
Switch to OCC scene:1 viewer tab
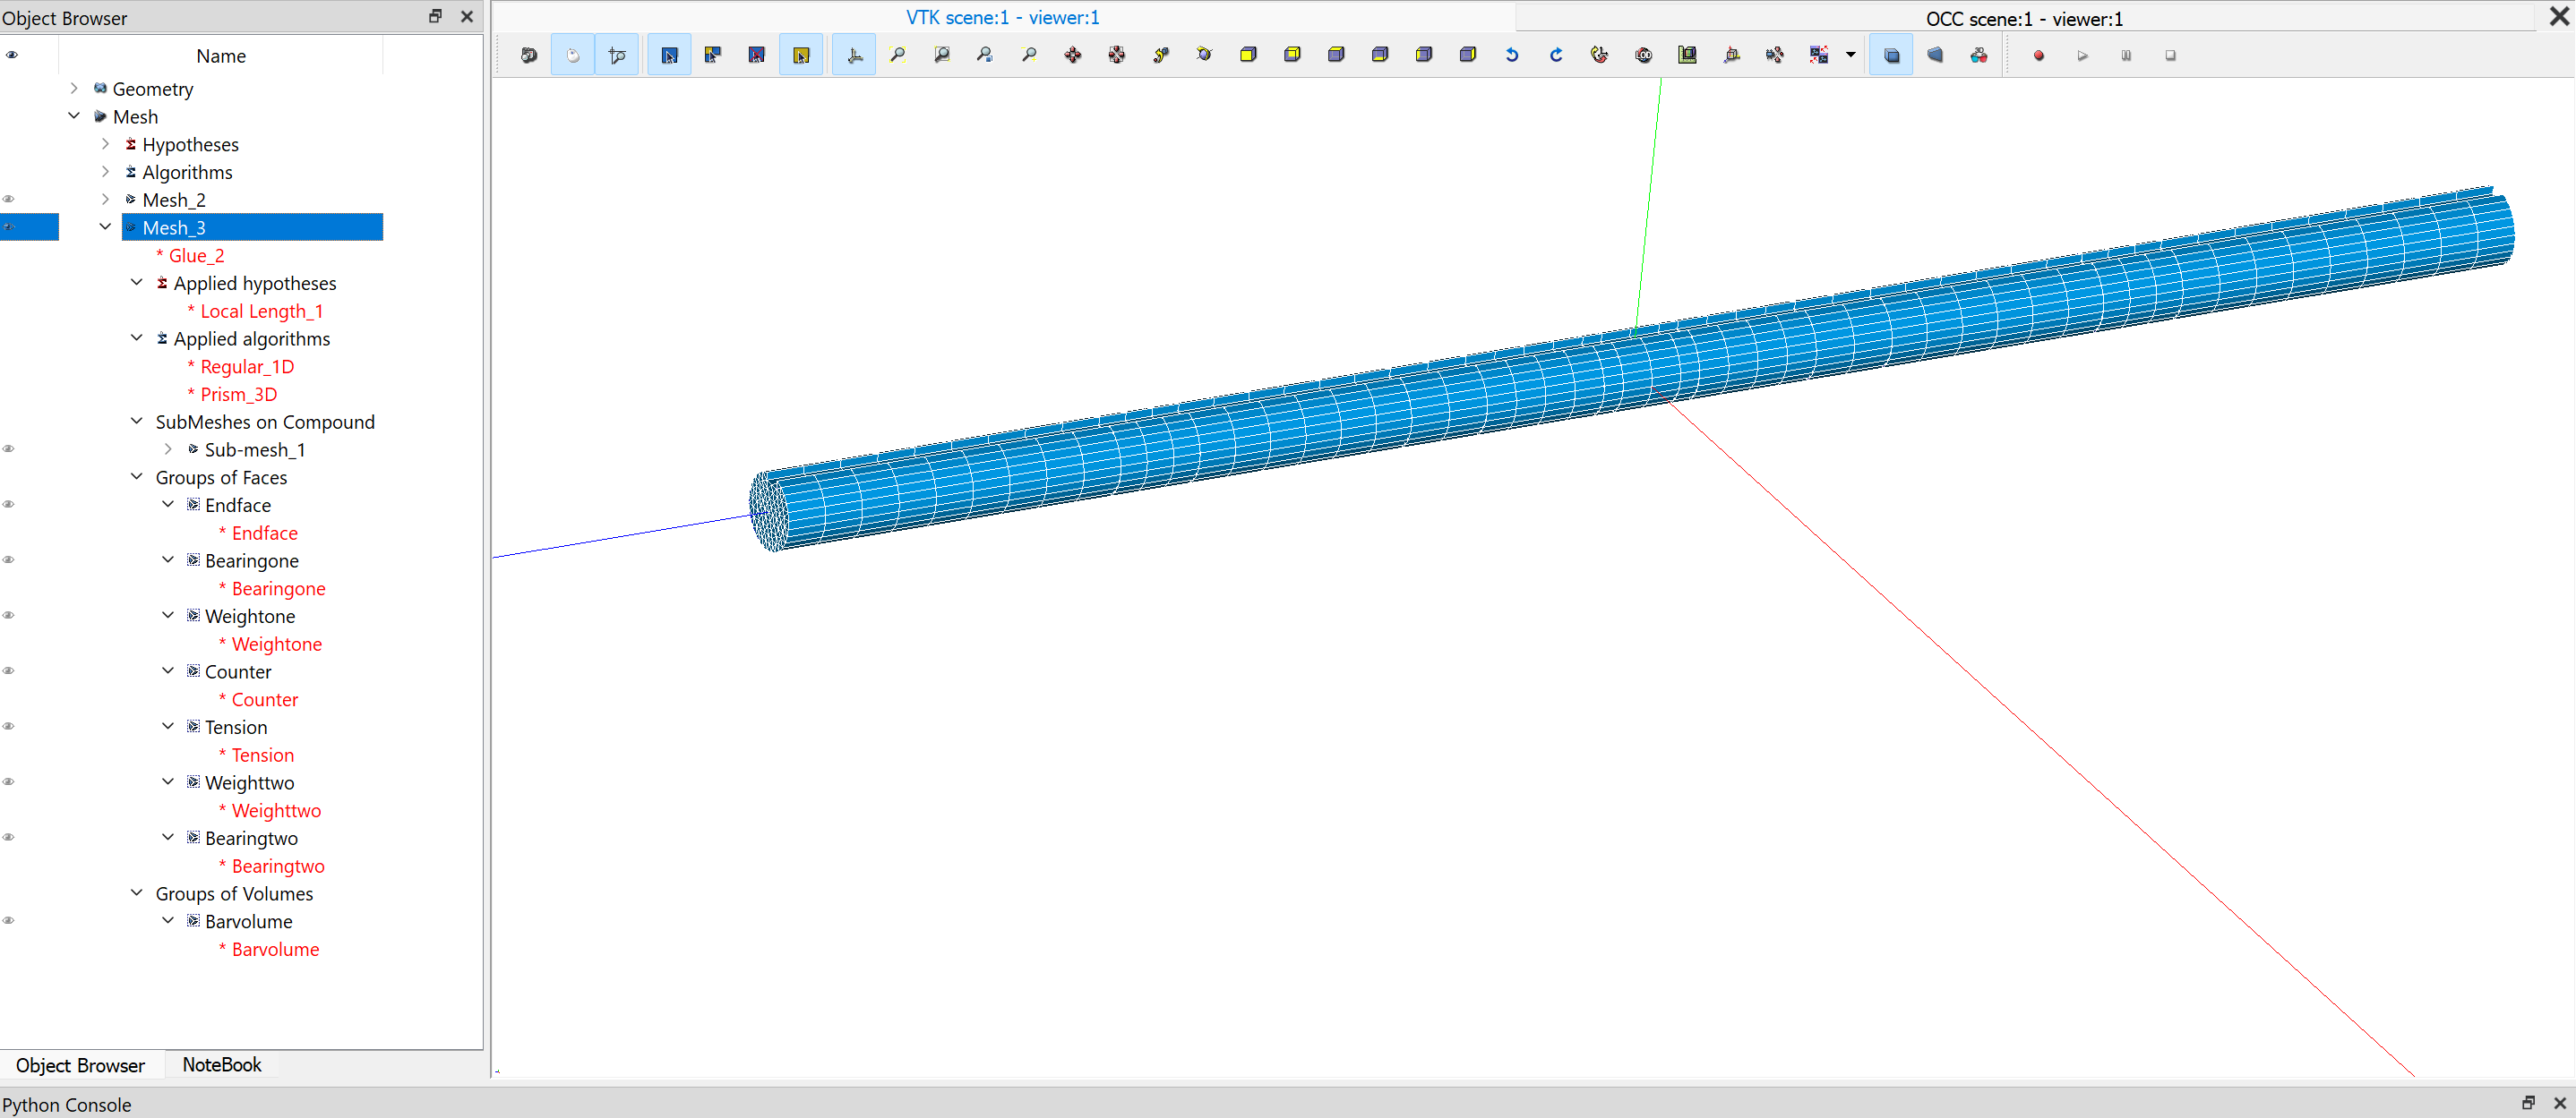click(2023, 18)
